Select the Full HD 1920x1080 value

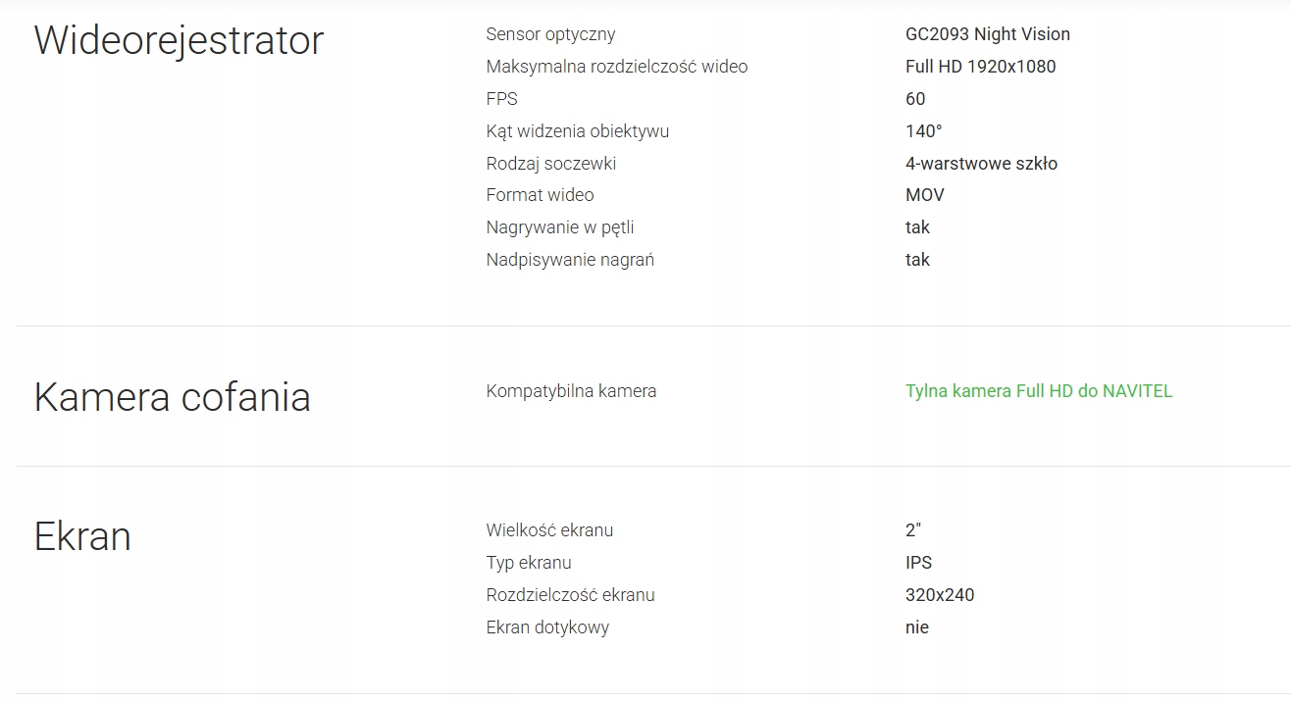(980, 67)
